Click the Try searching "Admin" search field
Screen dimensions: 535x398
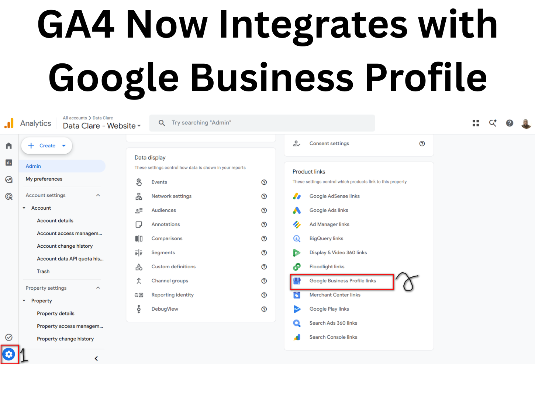click(262, 123)
